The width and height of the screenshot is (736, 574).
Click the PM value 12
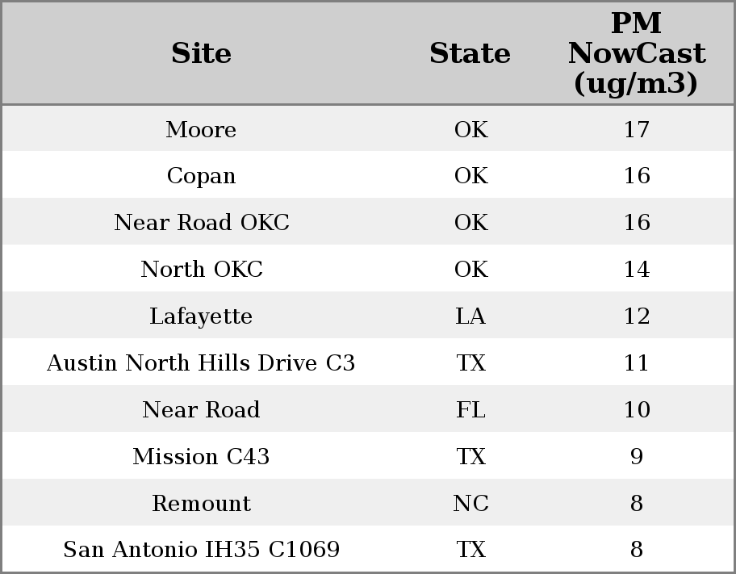pos(636,316)
